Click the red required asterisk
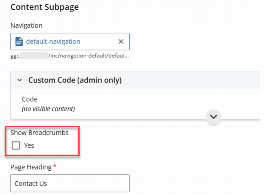266x195 pixels. pos(55,166)
